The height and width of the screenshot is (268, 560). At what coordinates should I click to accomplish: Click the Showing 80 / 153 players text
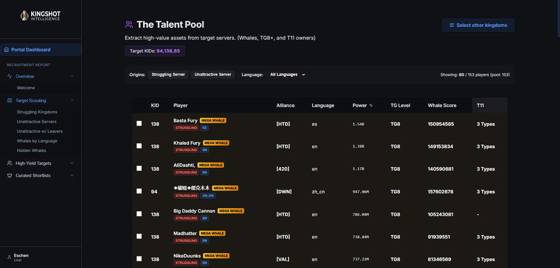click(475, 75)
